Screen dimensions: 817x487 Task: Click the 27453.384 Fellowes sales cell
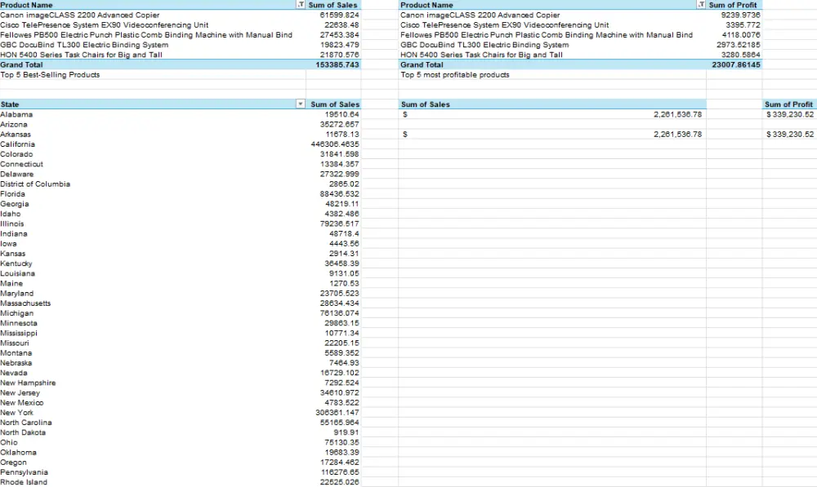point(339,35)
